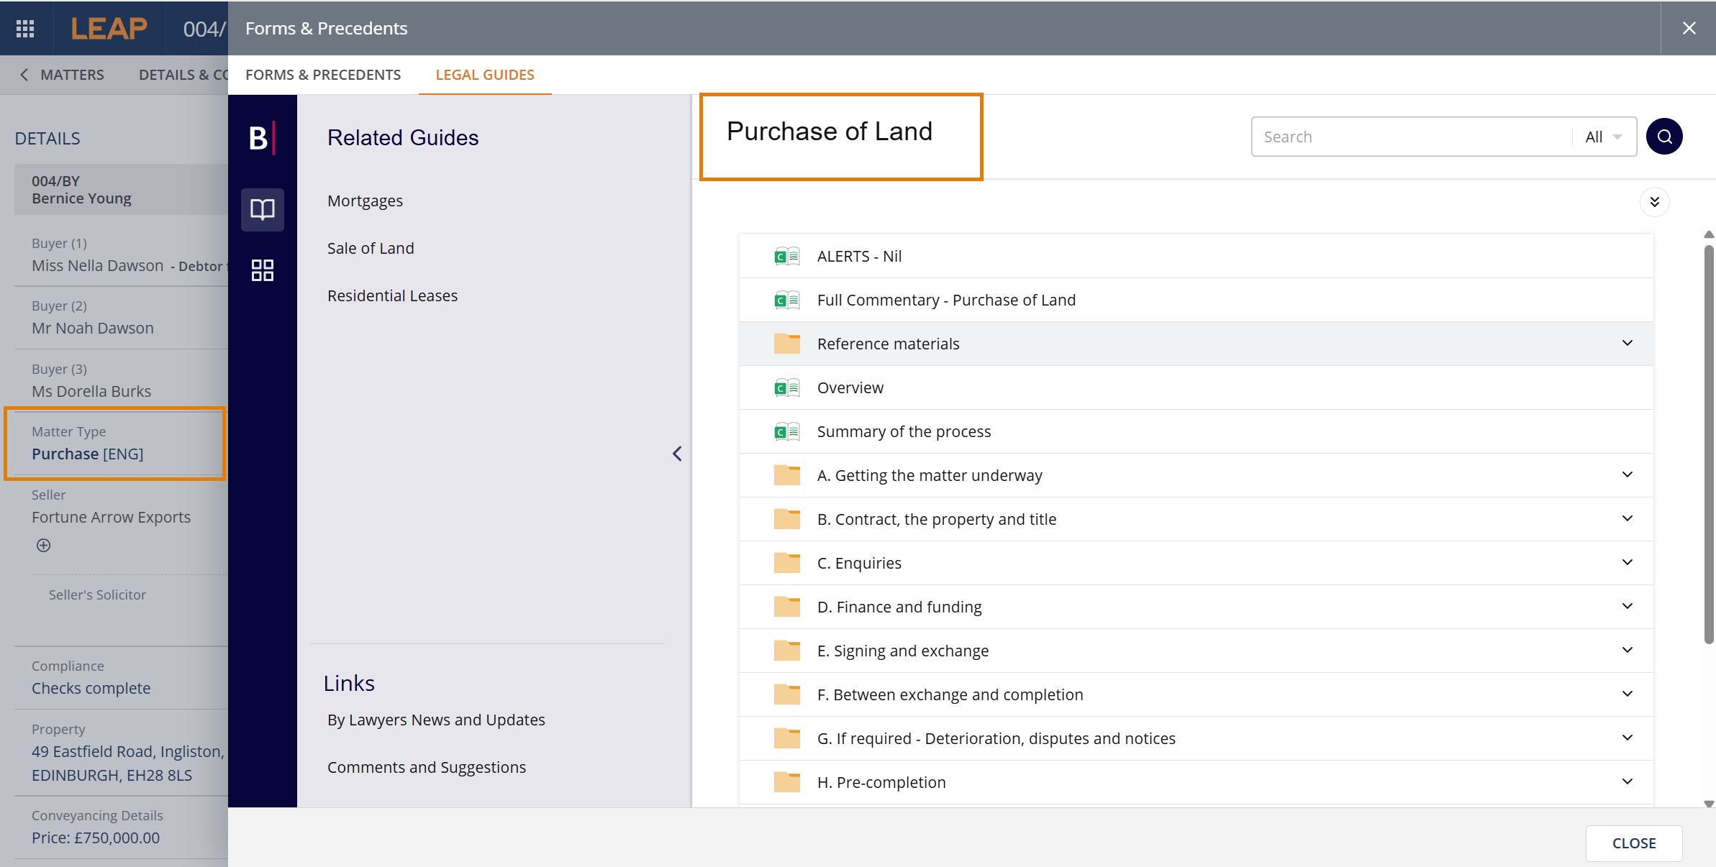1716x867 pixels.
Task: Switch to Forms & Precedents tab
Action: (x=323, y=75)
